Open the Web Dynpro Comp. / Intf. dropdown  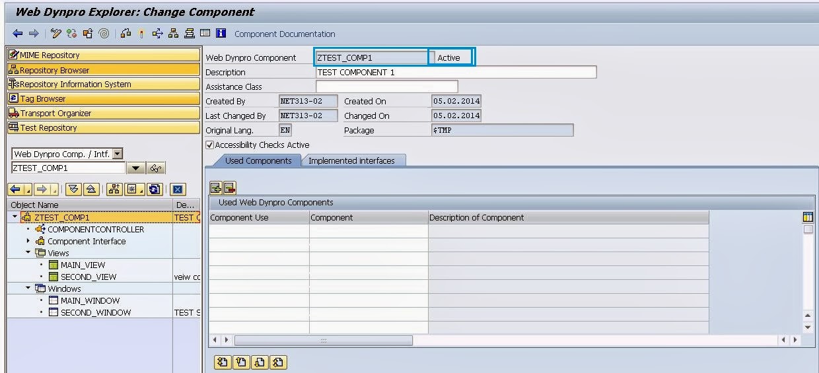(118, 154)
